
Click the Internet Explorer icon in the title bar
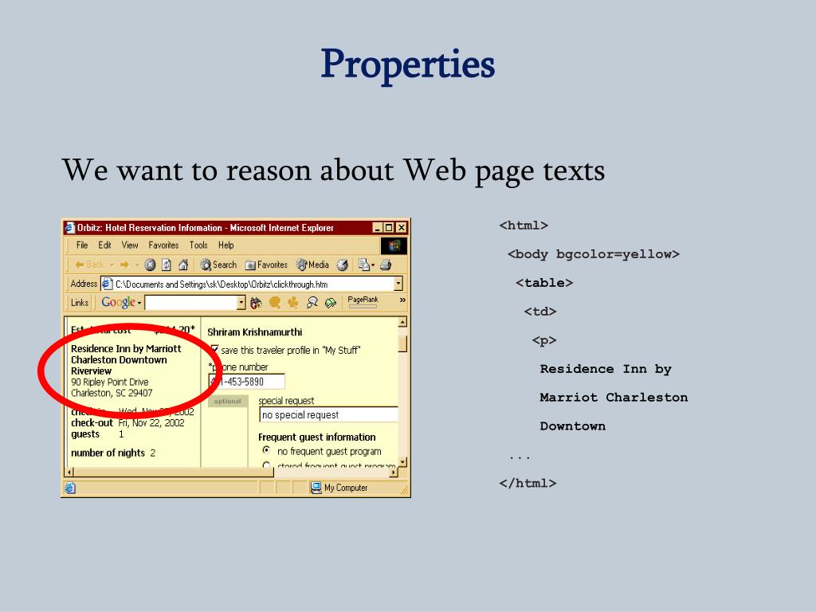[70, 228]
